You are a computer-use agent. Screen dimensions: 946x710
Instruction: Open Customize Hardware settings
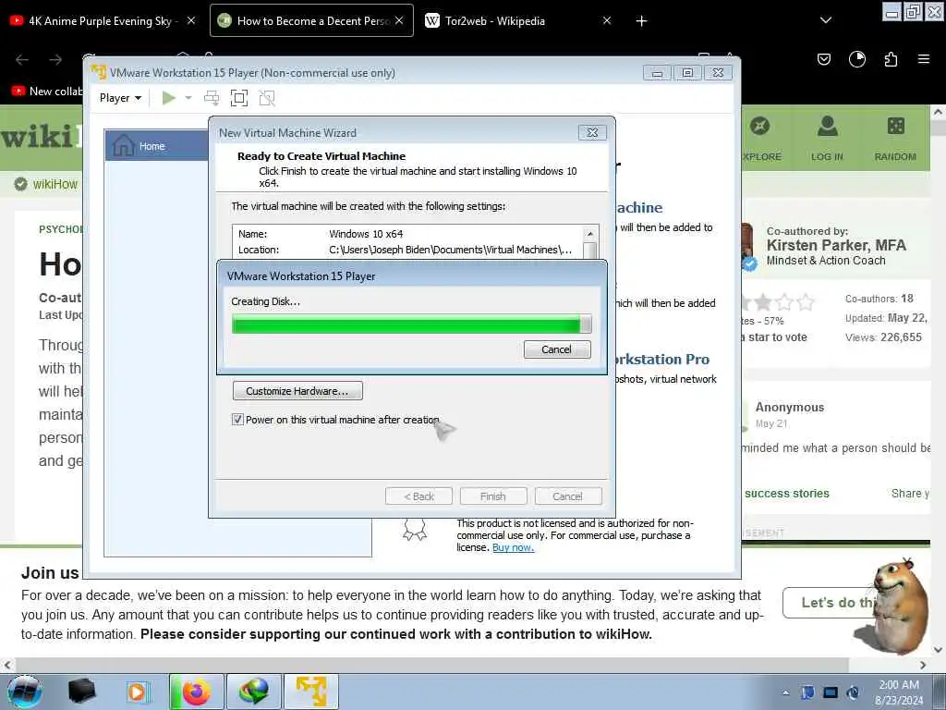coord(297,391)
